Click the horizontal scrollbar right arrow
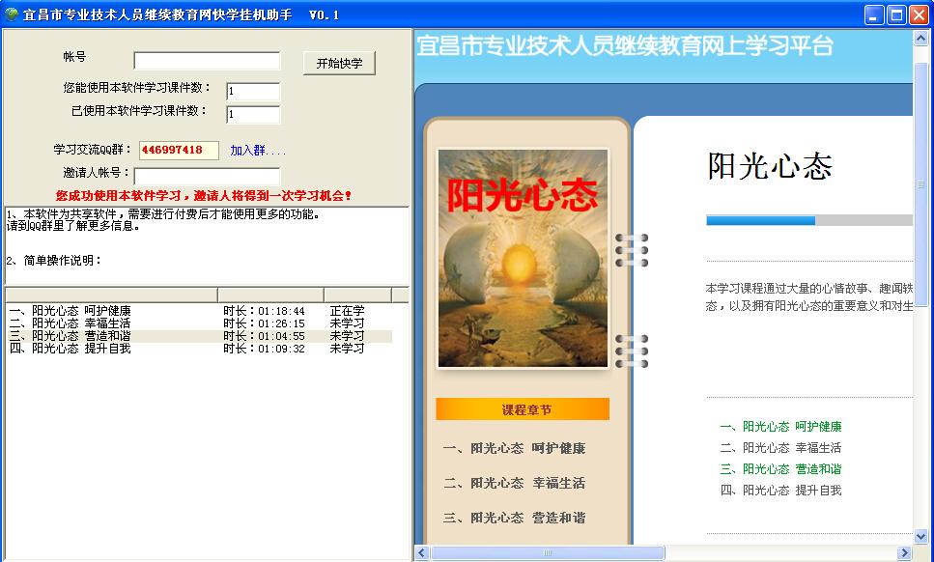This screenshot has height=562, width=934. coord(905,553)
